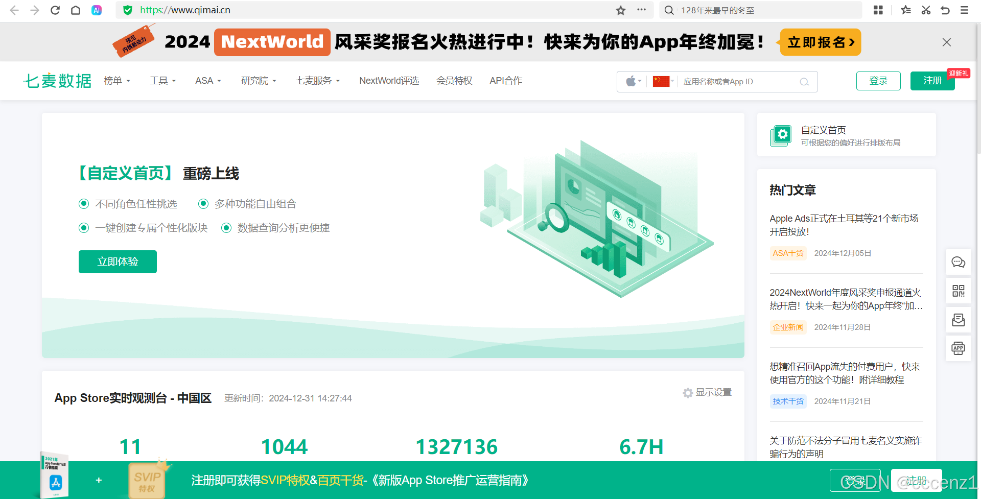Click the page vertical scrollbar
981x499 pixels.
coord(978,89)
